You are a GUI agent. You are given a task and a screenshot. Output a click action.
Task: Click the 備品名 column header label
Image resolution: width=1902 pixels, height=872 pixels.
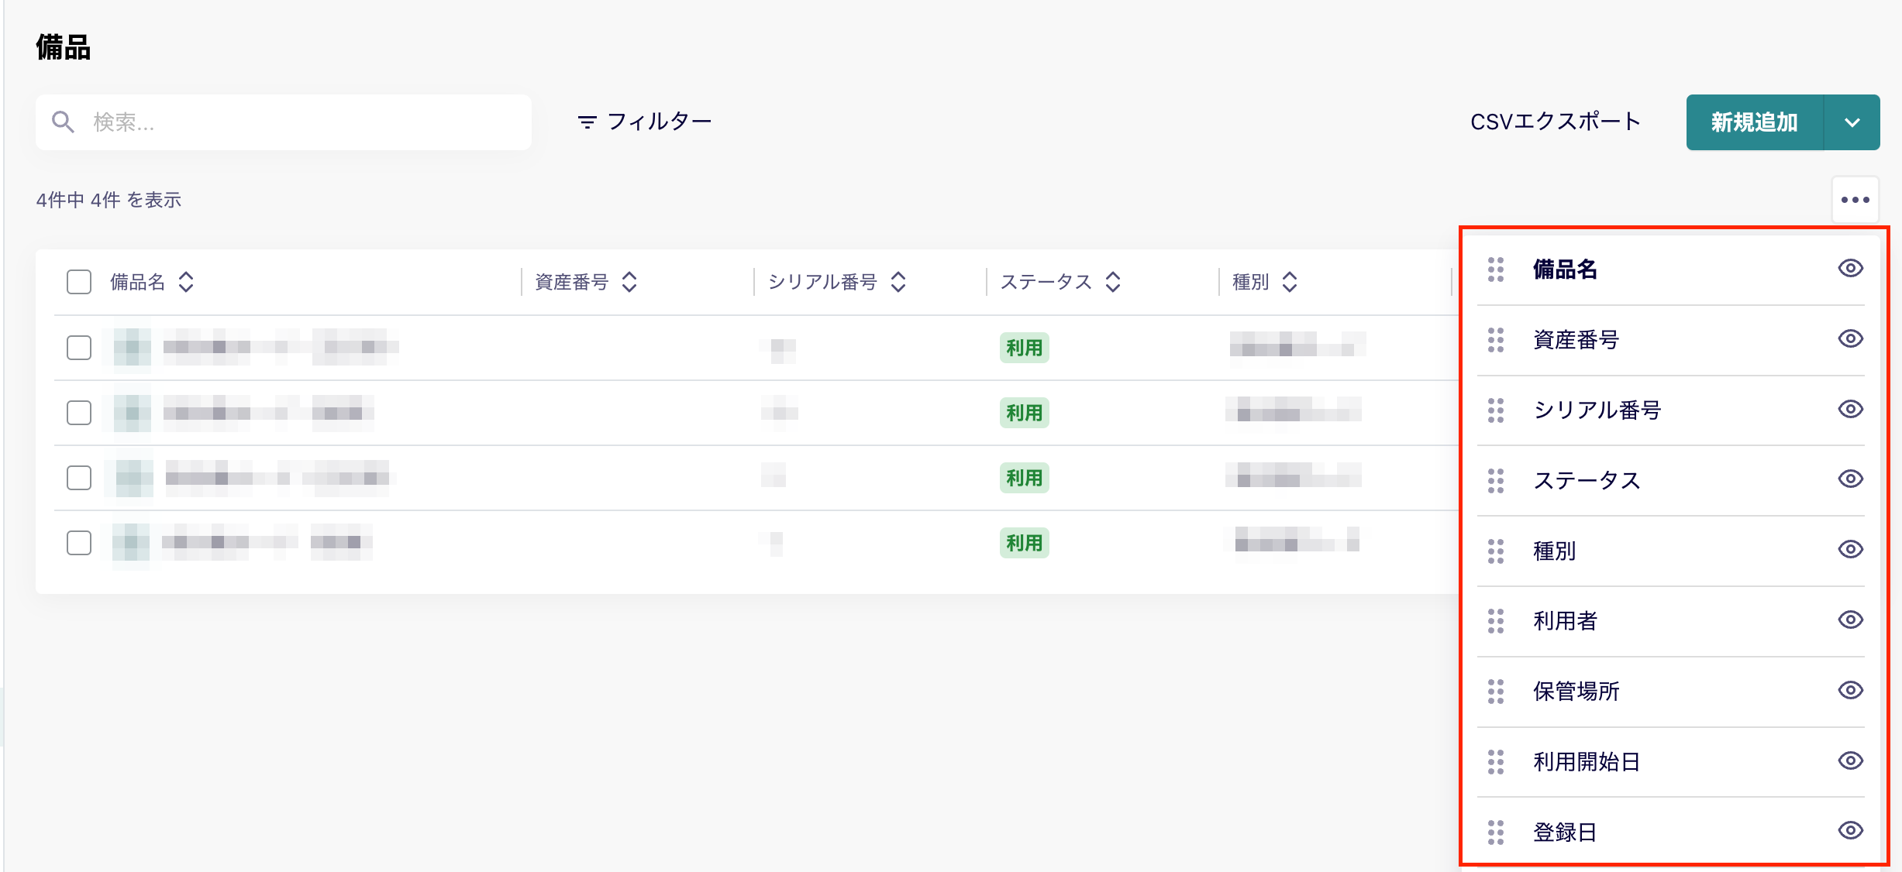point(138,282)
